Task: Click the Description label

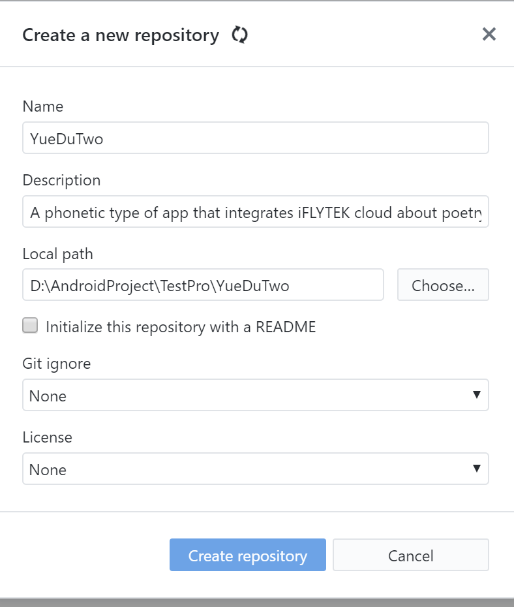Action: [61, 181]
